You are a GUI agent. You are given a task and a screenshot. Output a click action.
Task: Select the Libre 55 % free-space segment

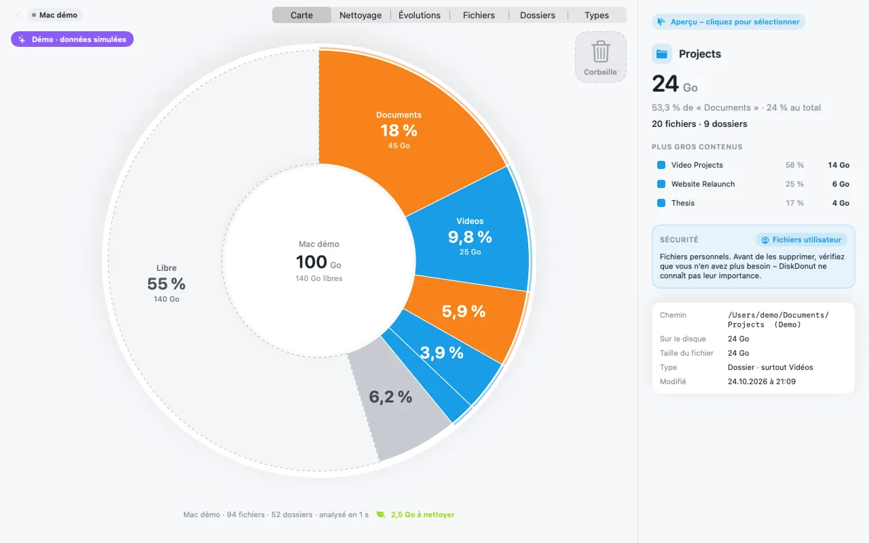pos(166,283)
